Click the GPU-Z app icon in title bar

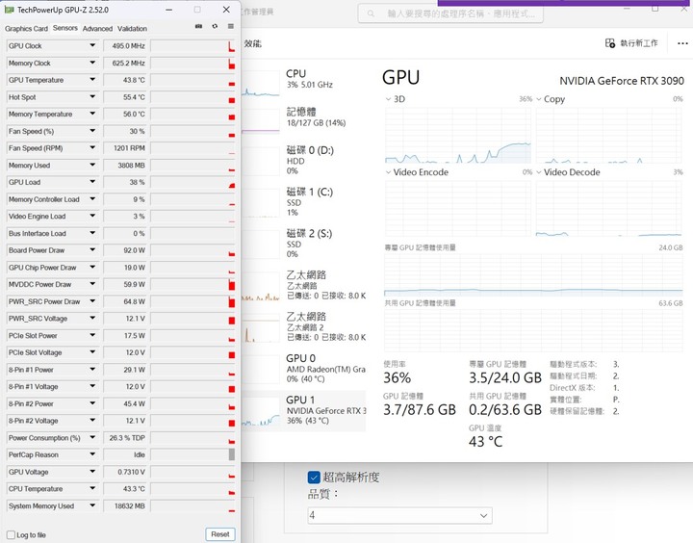coord(9,10)
